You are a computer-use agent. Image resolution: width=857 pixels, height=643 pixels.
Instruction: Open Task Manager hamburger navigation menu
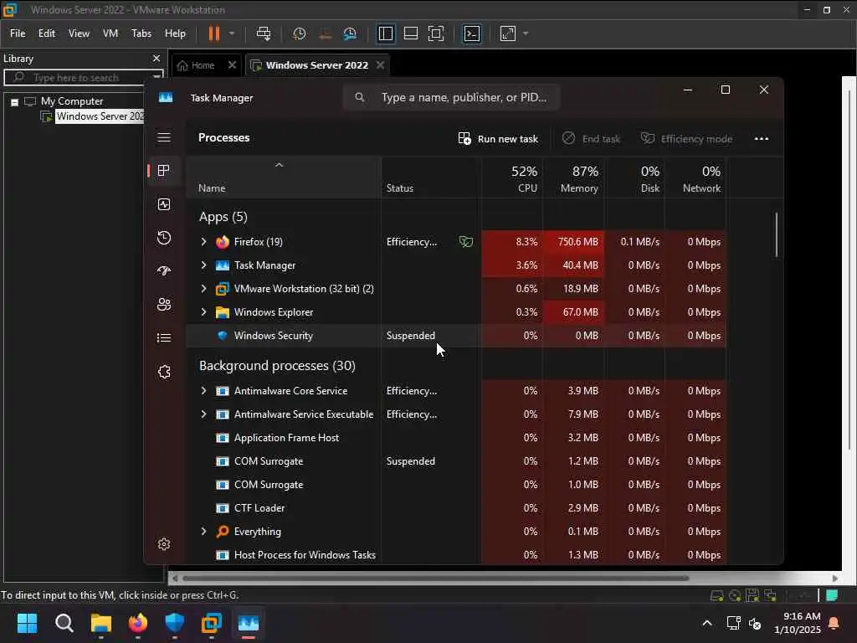click(164, 137)
